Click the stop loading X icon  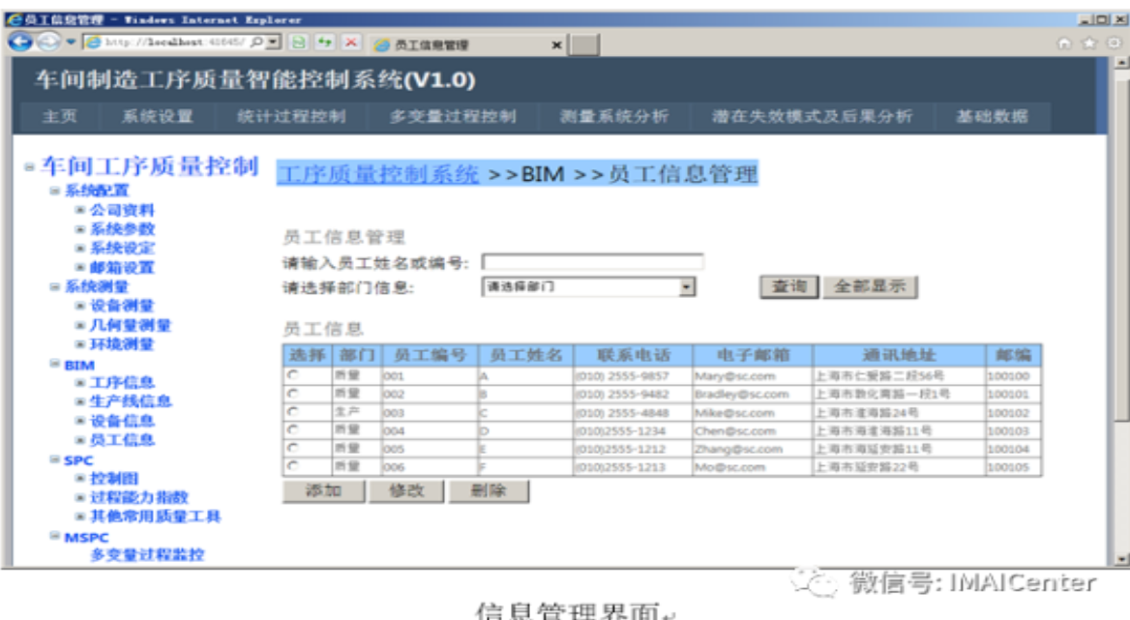tap(350, 44)
